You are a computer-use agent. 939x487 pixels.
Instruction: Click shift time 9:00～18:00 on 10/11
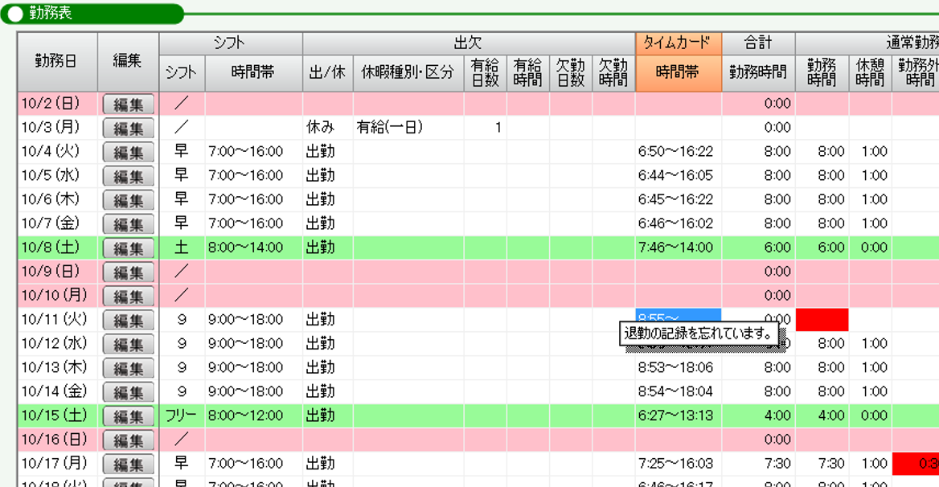click(x=253, y=320)
